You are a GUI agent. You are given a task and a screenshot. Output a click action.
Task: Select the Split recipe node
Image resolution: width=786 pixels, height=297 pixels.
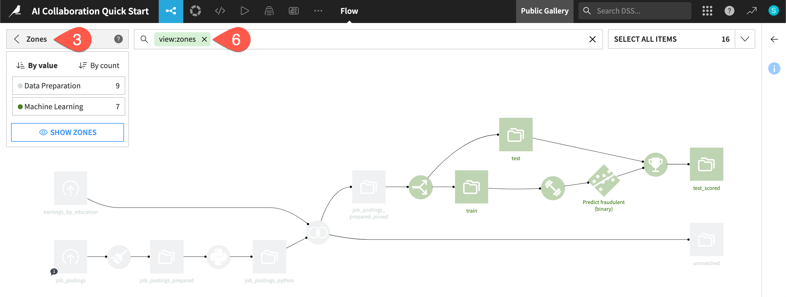tap(421, 187)
